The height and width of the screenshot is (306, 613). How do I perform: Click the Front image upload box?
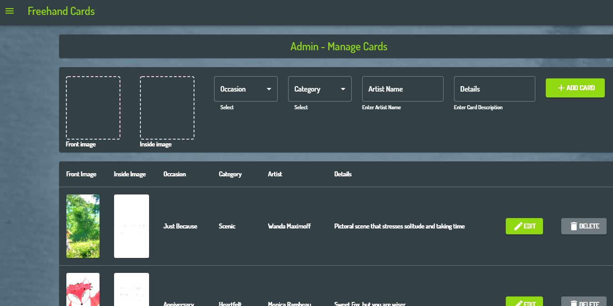[x=93, y=108]
